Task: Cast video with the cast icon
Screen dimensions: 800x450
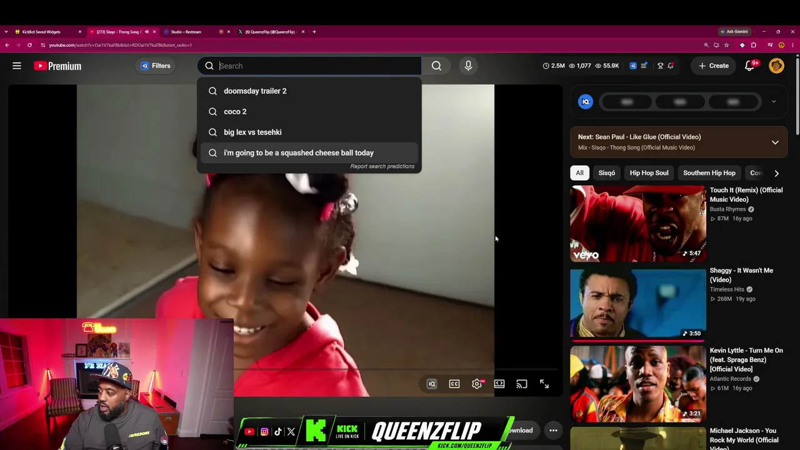Action: point(522,384)
